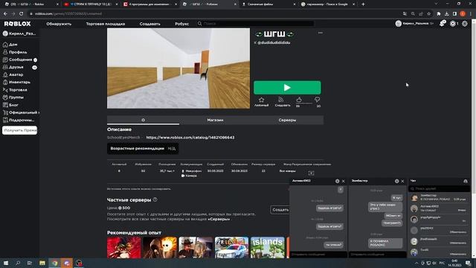The image size is (476, 268).
Task: Click browser address bar
Action: point(213,13)
